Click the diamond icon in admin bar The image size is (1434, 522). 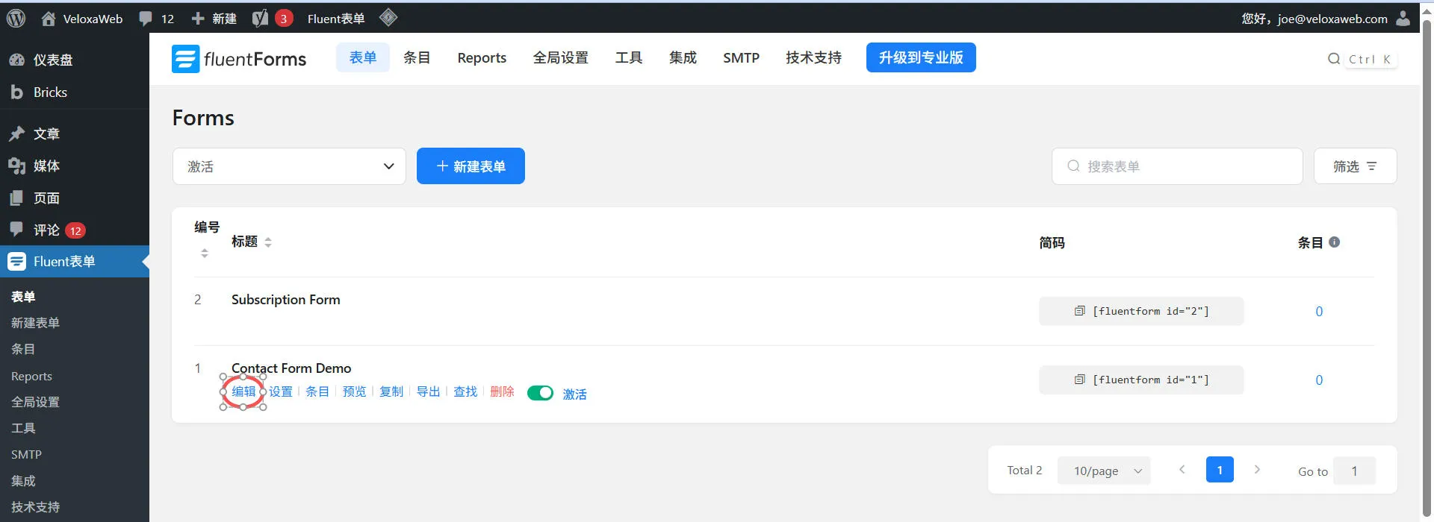pyautogui.click(x=388, y=18)
